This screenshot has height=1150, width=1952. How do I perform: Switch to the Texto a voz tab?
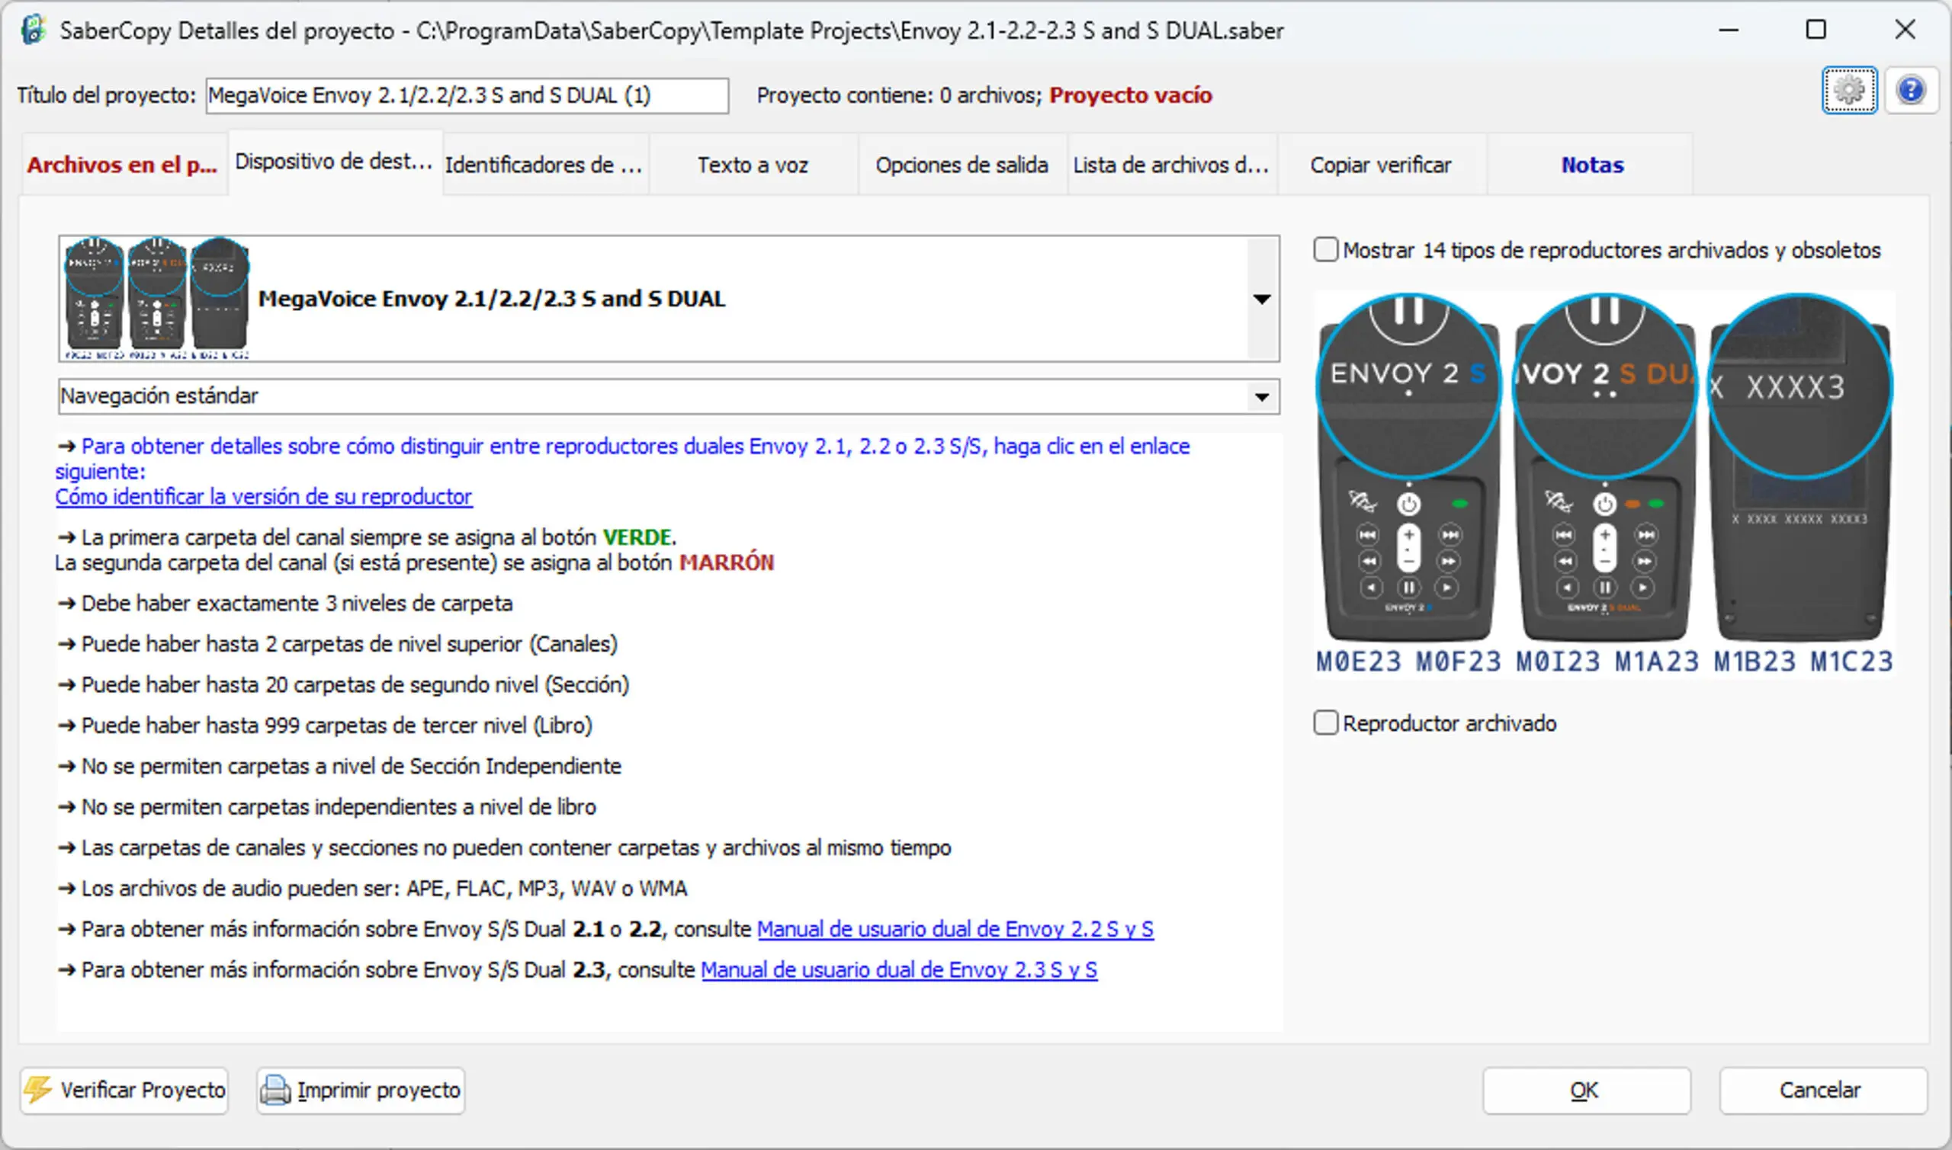(753, 165)
